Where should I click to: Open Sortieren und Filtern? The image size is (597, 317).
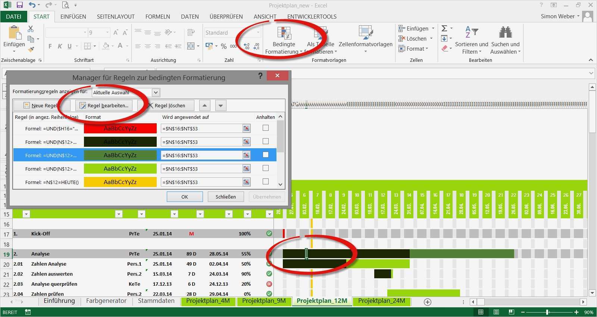[x=472, y=40]
